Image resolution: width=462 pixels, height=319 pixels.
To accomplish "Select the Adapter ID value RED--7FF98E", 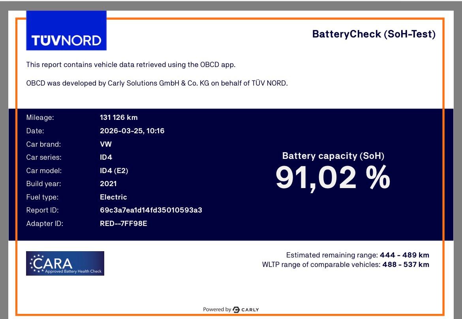I will 123,224.
